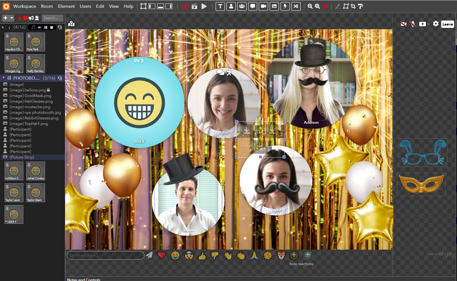Screen dimensions: 457x281
Task: Add a participant group element
Action: click(x=242, y=6)
